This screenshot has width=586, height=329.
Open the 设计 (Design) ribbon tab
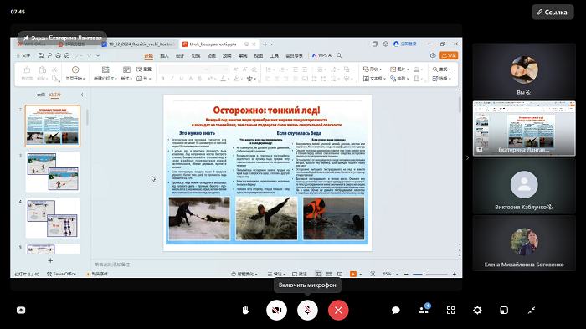[180, 56]
